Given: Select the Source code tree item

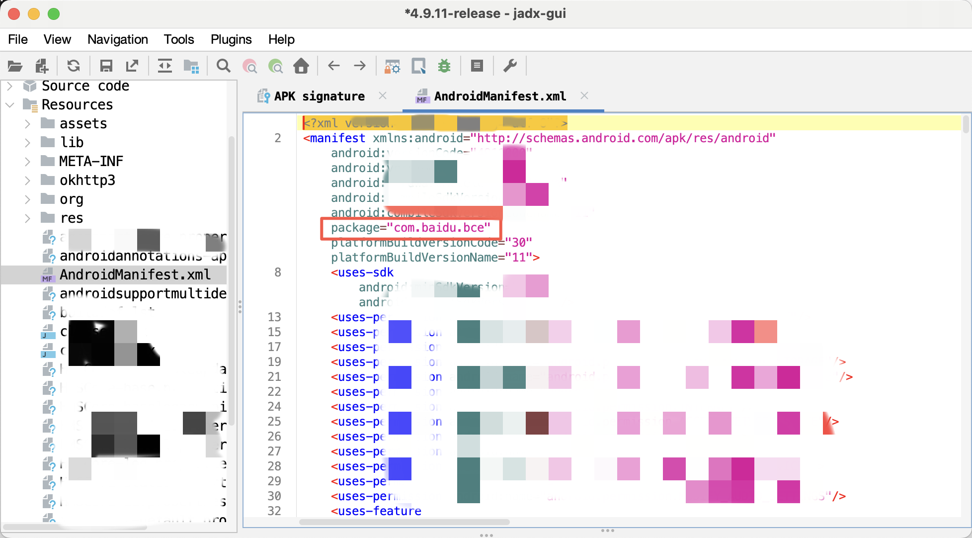Looking at the screenshot, I should (x=85, y=86).
